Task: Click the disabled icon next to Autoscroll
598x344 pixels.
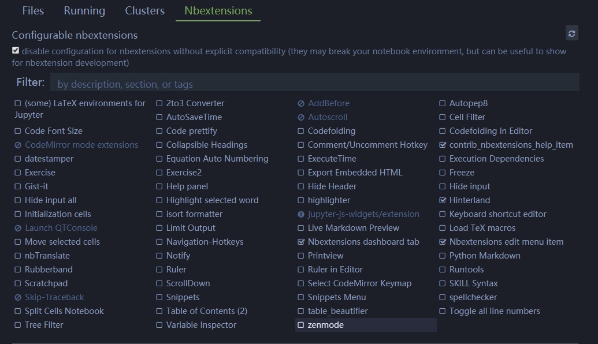Action: point(301,117)
